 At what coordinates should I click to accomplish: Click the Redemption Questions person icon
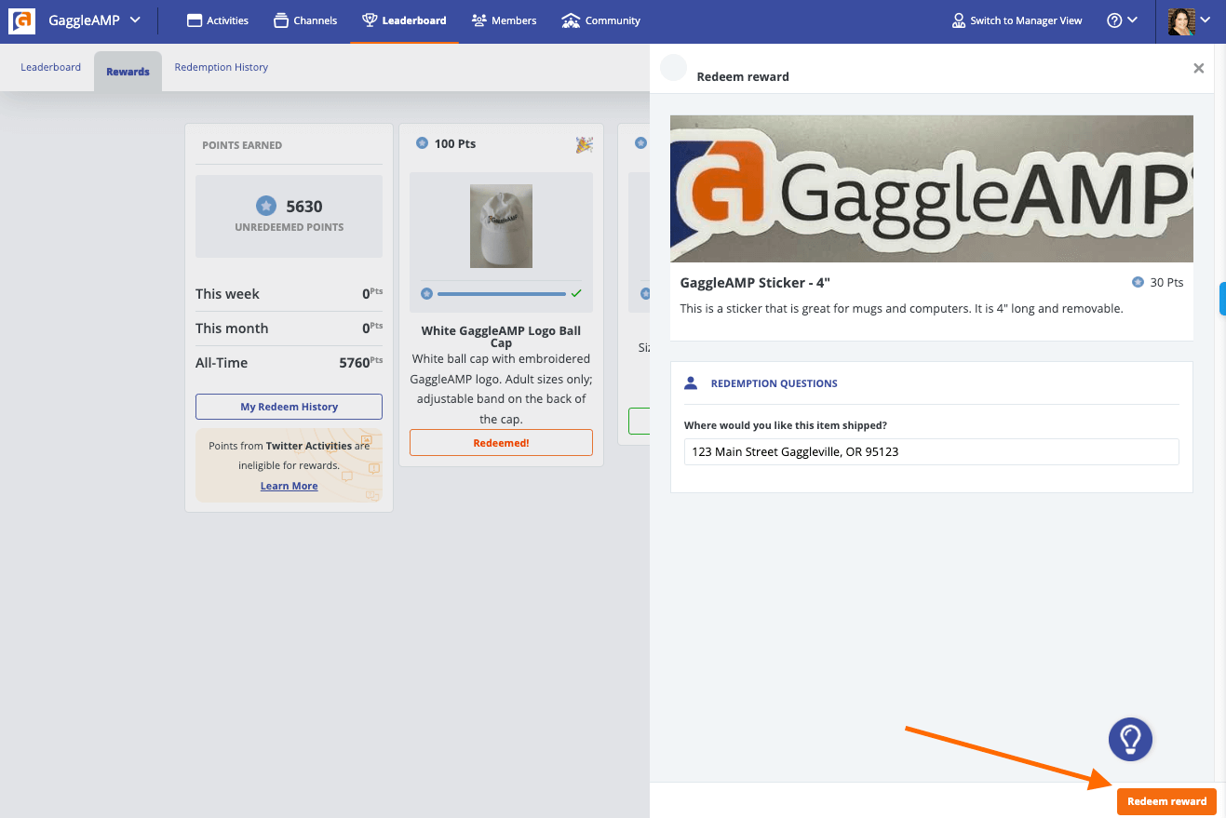pos(691,383)
